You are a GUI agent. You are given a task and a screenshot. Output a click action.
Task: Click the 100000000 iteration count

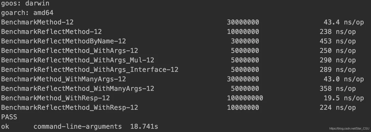(245, 98)
